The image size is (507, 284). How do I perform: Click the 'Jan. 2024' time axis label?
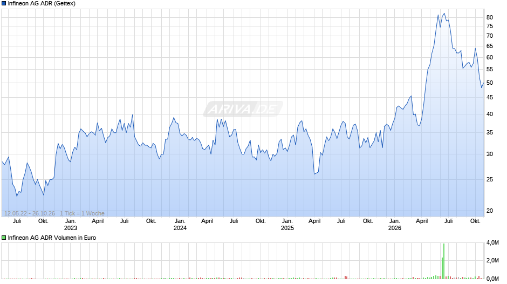pyautogui.click(x=180, y=225)
